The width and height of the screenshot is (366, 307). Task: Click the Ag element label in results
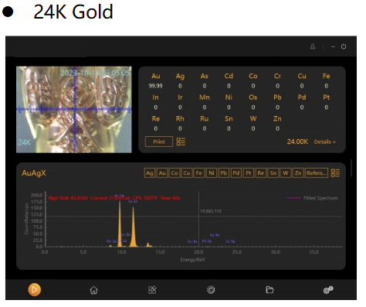coord(180,76)
